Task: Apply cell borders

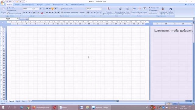Action: tap(34, 13)
